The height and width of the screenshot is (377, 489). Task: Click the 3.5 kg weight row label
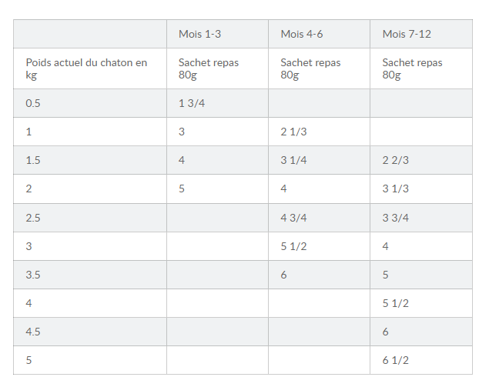(x=33, y=275)
